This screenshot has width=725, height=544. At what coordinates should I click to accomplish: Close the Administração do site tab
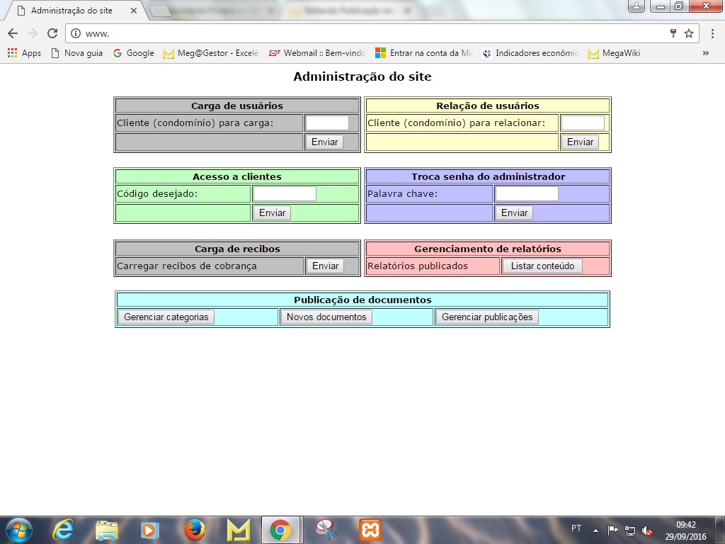pos(133,11)
